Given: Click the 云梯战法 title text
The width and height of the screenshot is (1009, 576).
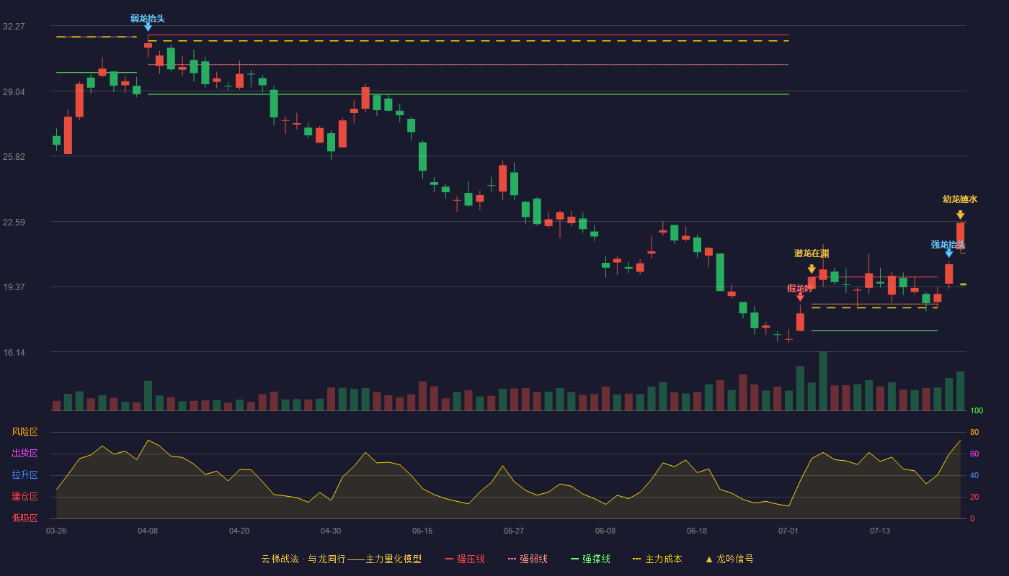Looking at the screenshot, I should click(x=280, y=559).
